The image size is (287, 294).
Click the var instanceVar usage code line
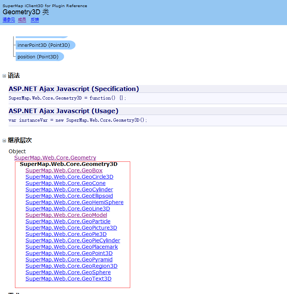78,120
